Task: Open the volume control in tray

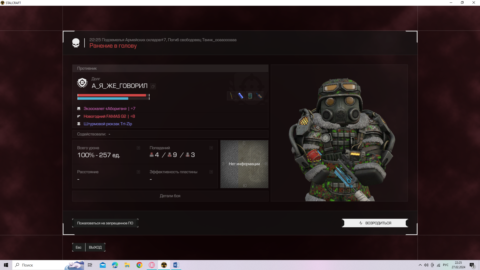Action: 426,265
